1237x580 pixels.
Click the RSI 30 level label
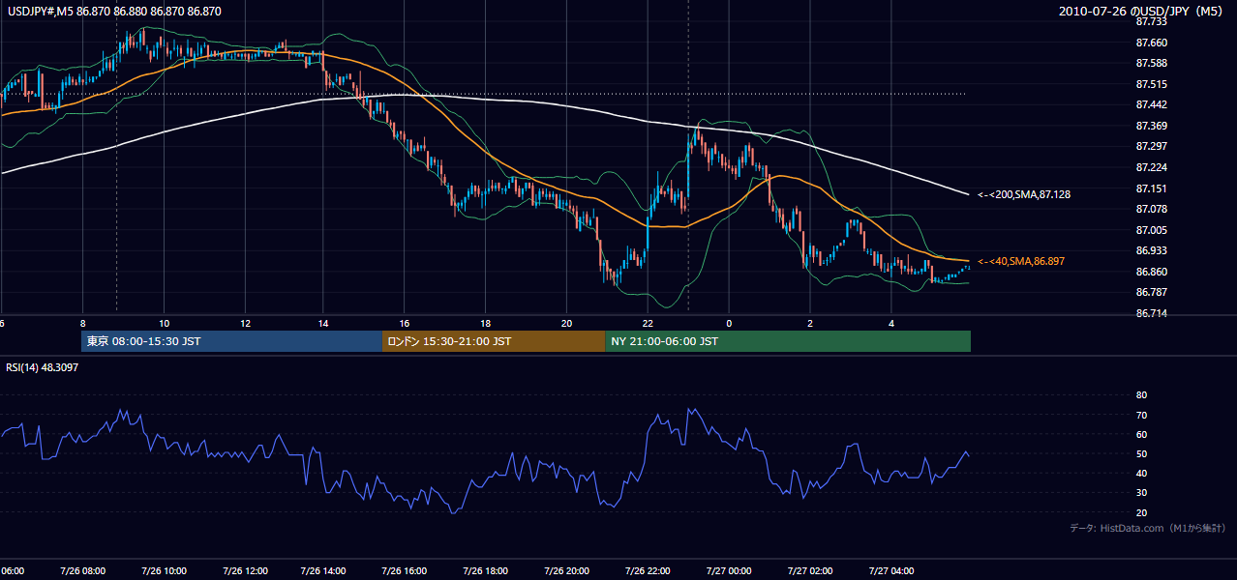click(1141, 493)
